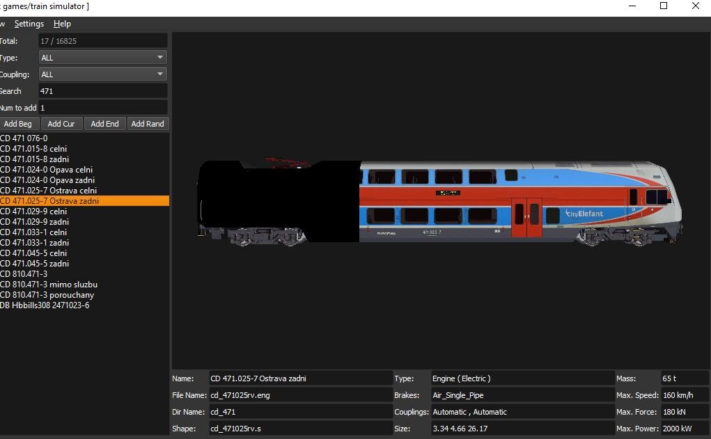Image resolution: width=711 pixels, height=439 pixels.
Task: Close the application window
Action: (x=695, y=6)
